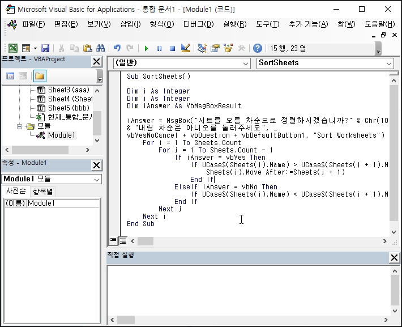Click the code window horizontal scrollbar thumb
Image resolution: width=402 pixels, height=327 pixels.
tap(146, 241)
